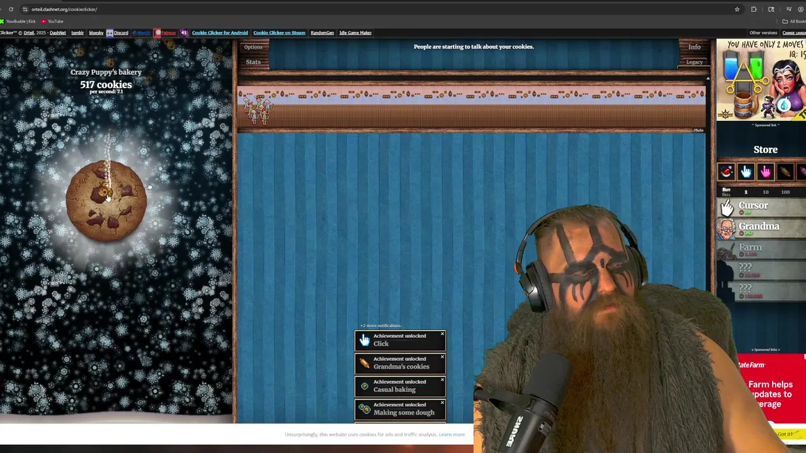The image size is (806, 453).
Task: Set buy amount to 1
Action: click(x=746, y=192)
